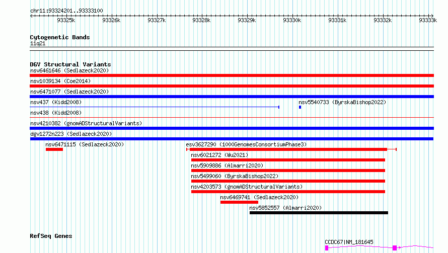The width and height of the screenshot is (448, 253).
Task: Select the red nsv5909886 variant bar
Action: 288,171
